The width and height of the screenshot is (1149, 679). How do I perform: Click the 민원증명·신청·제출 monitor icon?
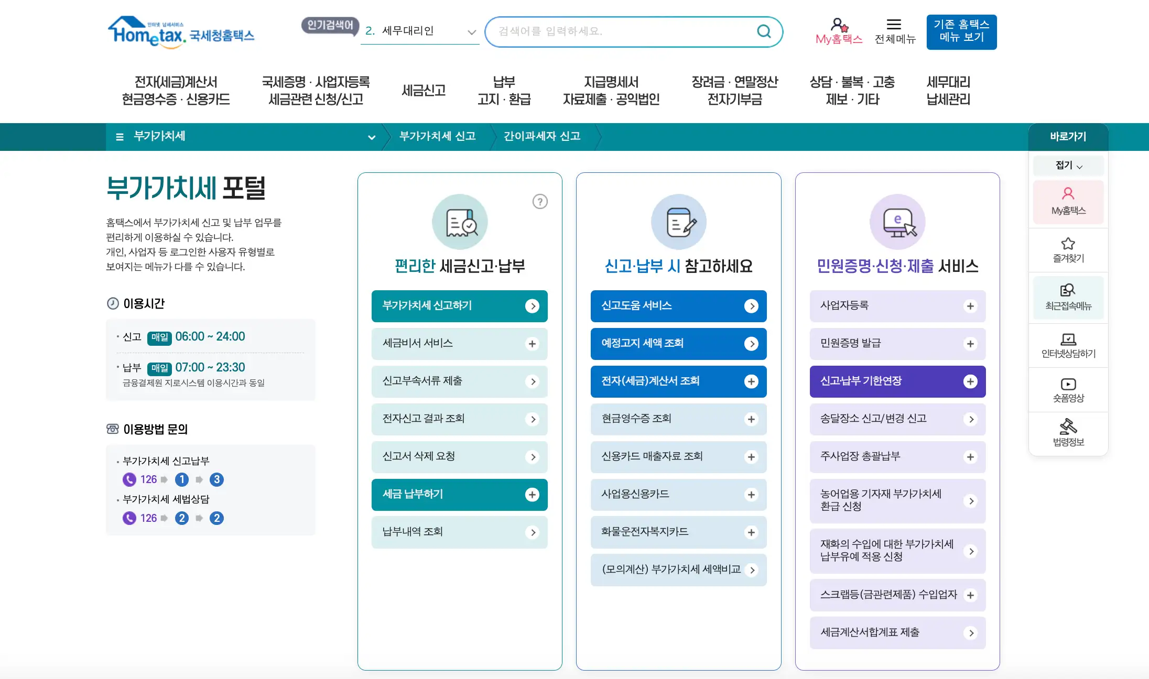click(x=897, y=222)
